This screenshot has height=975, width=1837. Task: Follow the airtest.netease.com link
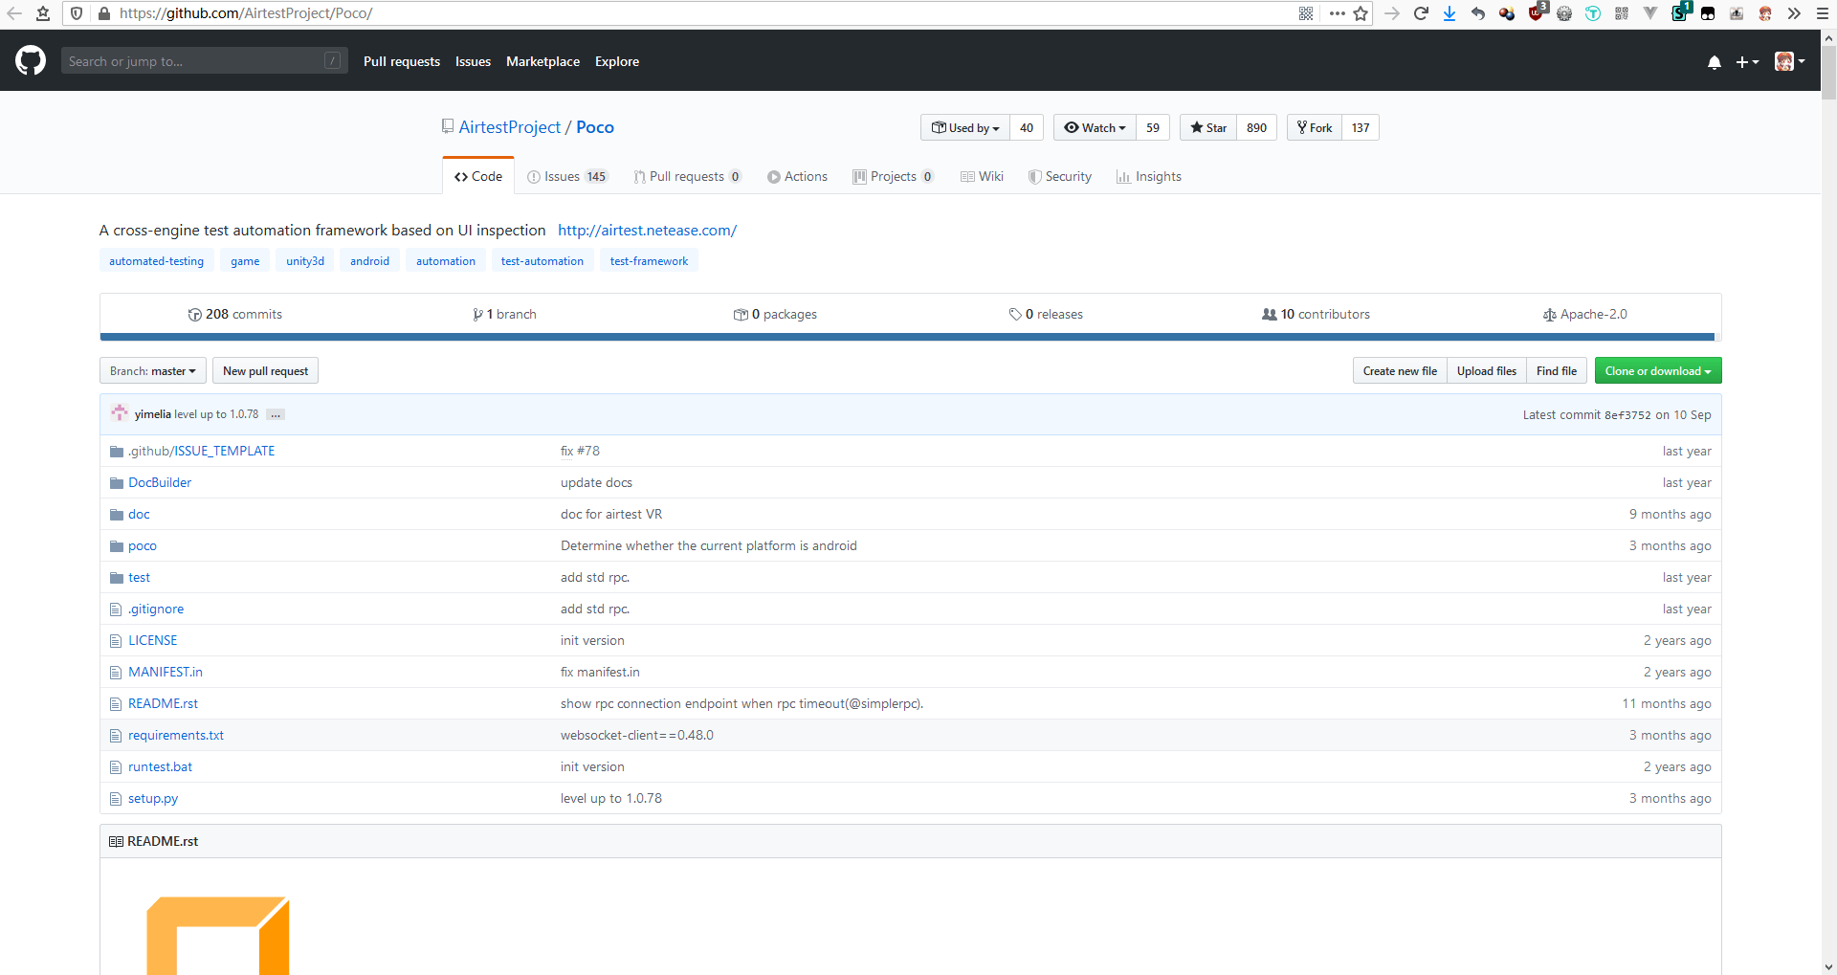tap(647, 230)
